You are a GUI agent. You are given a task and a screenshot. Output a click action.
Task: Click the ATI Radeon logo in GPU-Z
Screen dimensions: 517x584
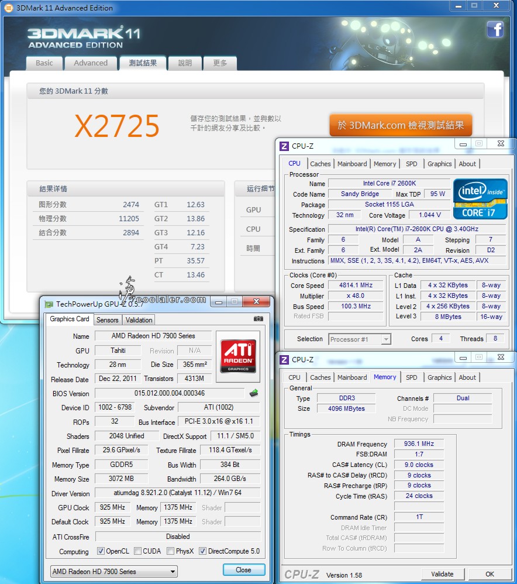[238, 356]
